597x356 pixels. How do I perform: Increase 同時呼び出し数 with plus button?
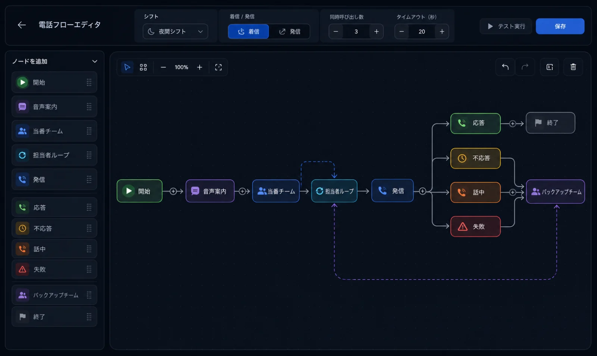tap(376, 32)
